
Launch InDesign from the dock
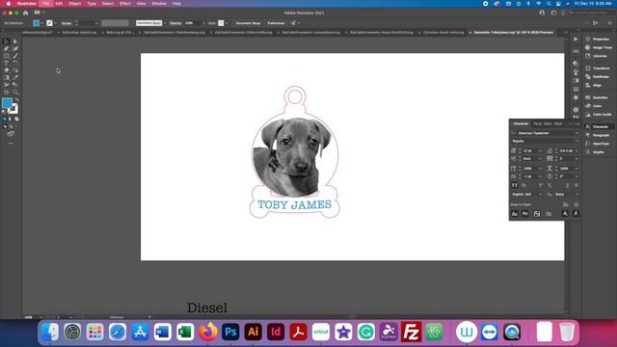[x=276, y=332]
